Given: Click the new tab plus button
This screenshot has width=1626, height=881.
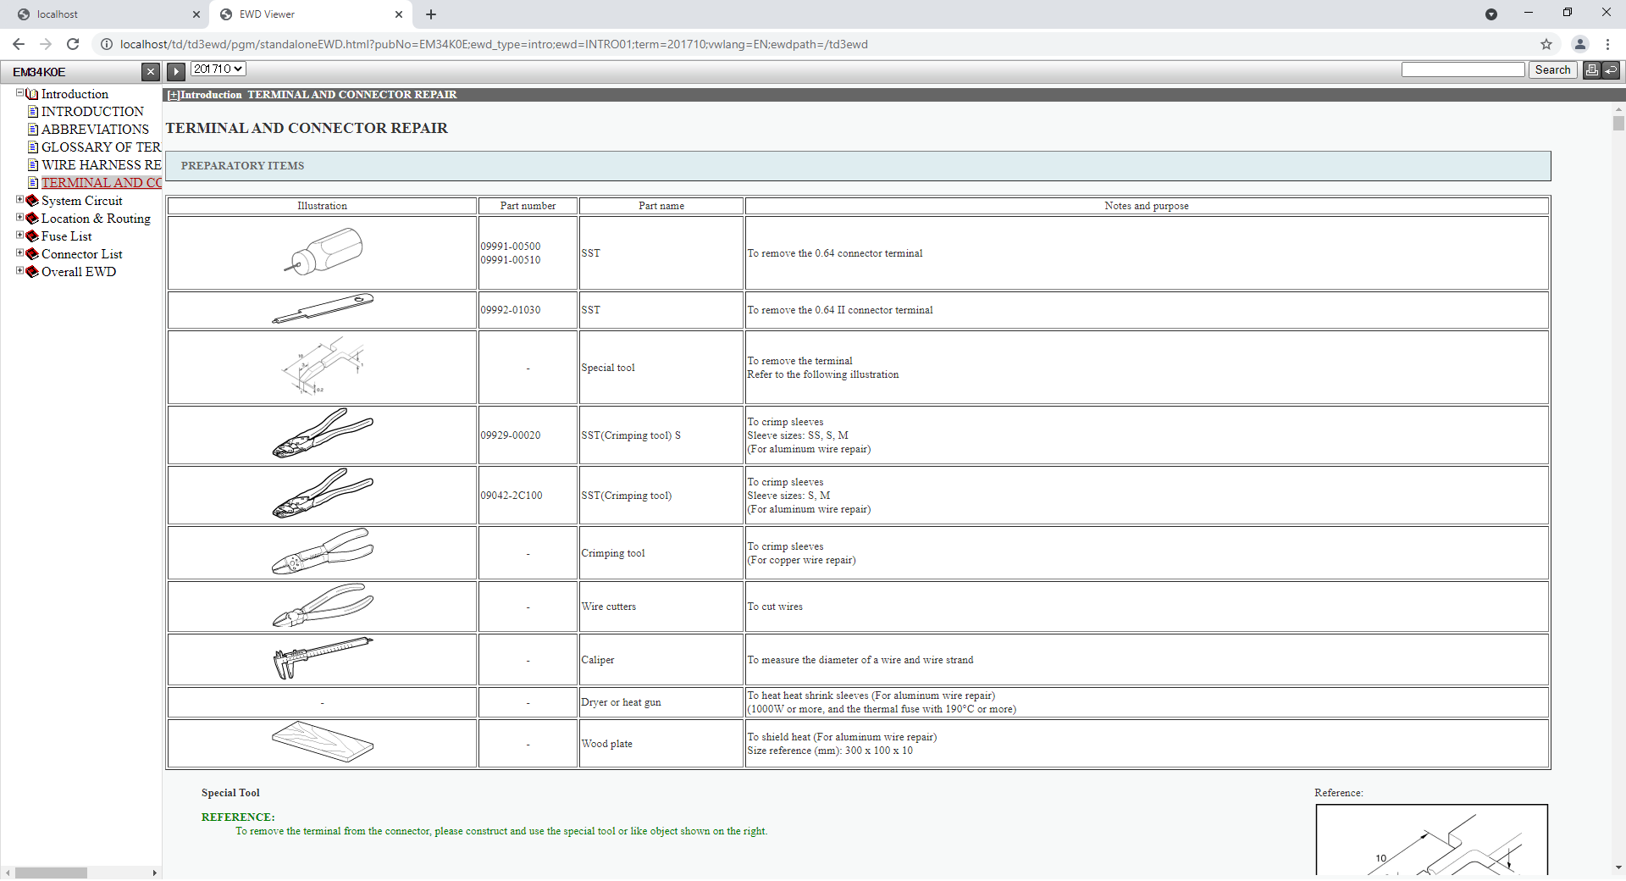Looking at the screenshot, I should click(x=431, y=14).
